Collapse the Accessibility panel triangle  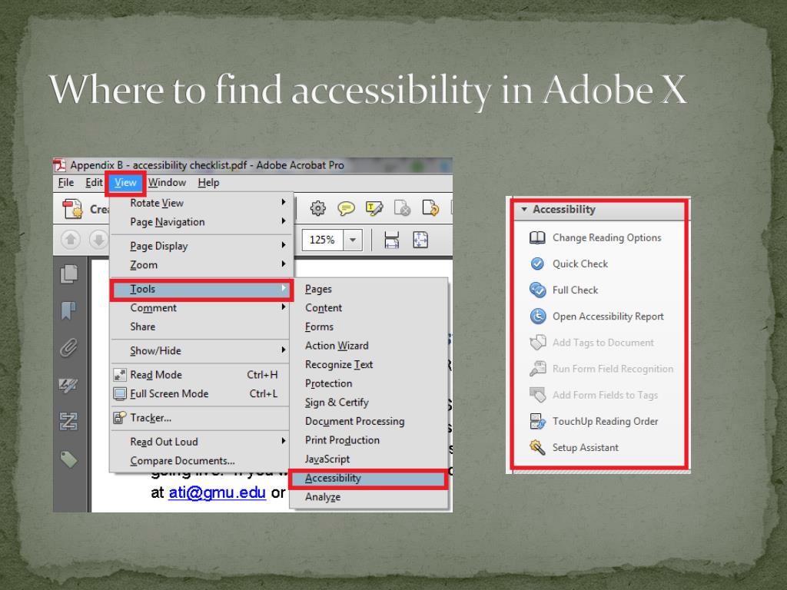[x=524, y=209]
